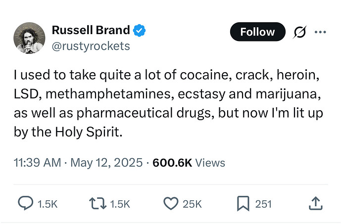Select the tweet text about Holy Spirit
The height and width of the screenshot is (224, 341).
click(168, 103)
